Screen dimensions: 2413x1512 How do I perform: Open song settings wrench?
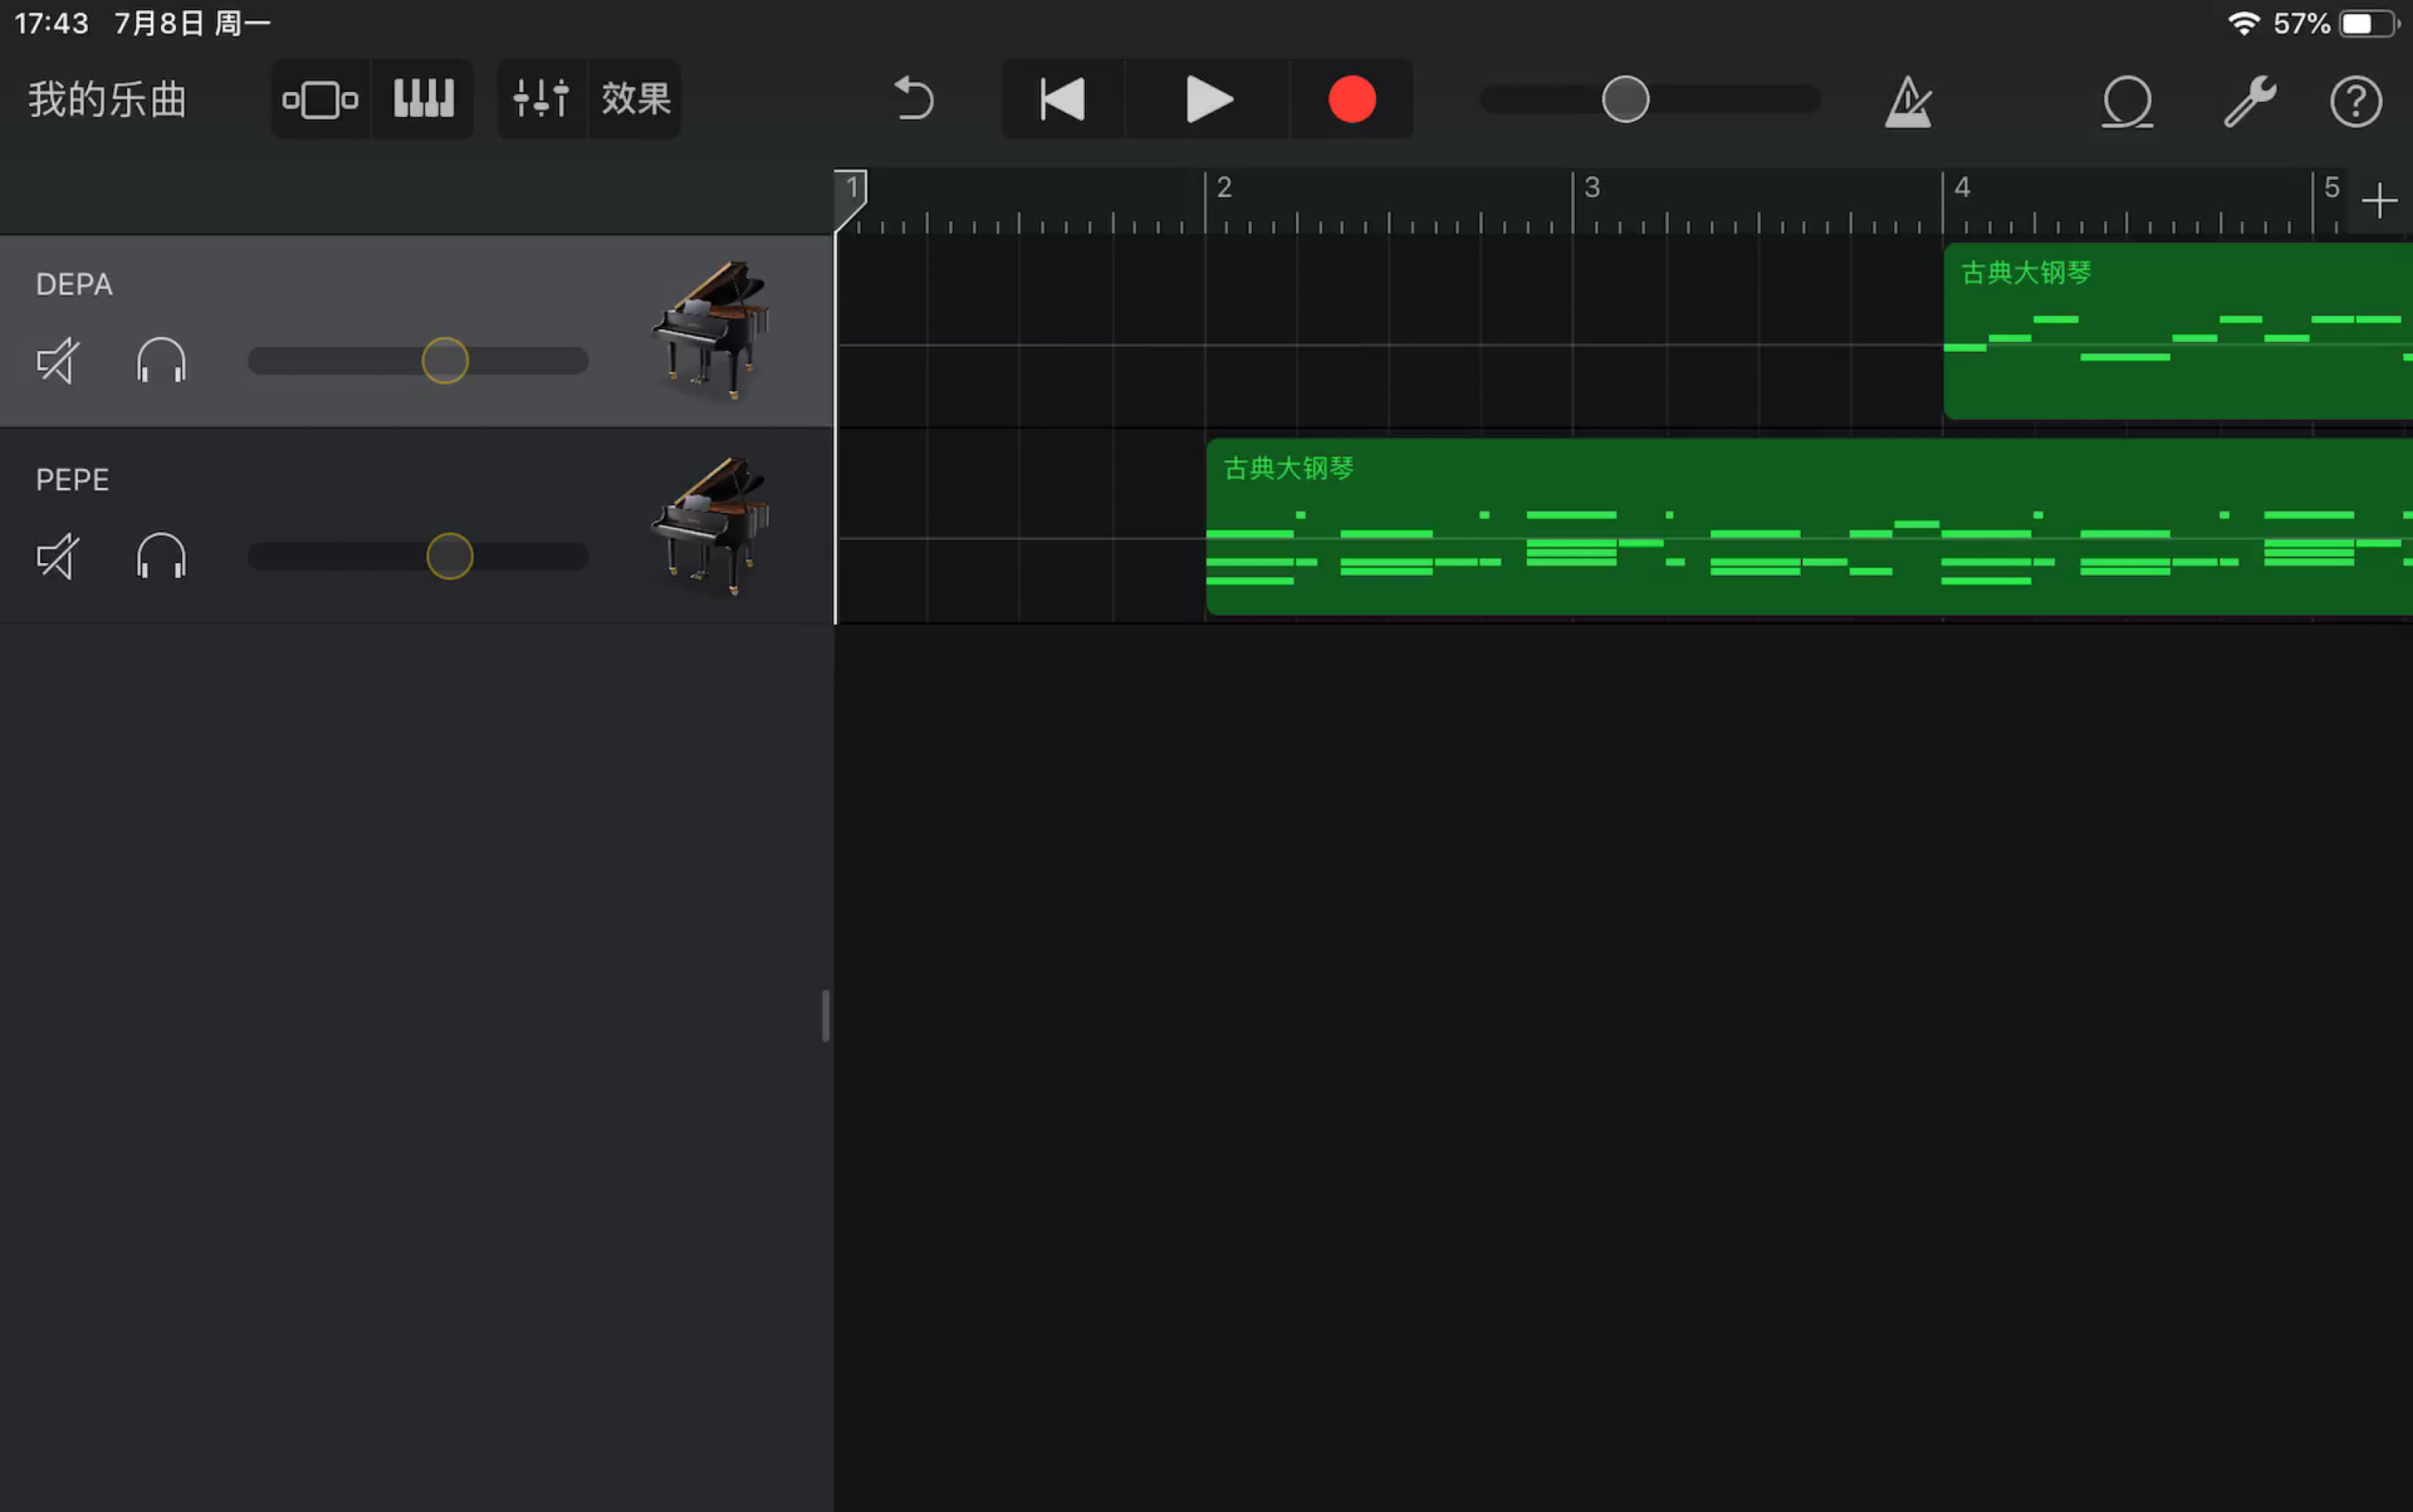2249,101
